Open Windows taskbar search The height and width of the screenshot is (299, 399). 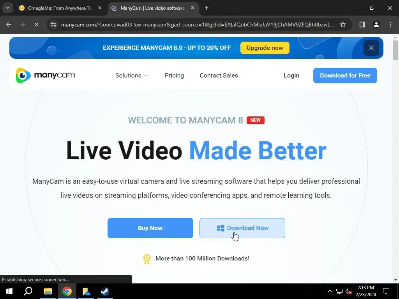pyautogui.click(x=28, y=291)
